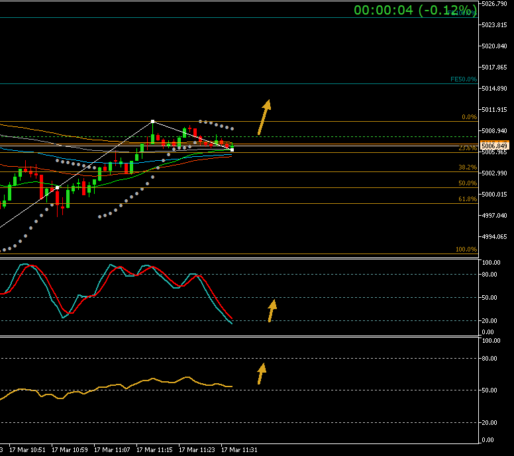514x456 pixels.
Task: Select the white anchor square at the swing low
Action: coord(58,188)
